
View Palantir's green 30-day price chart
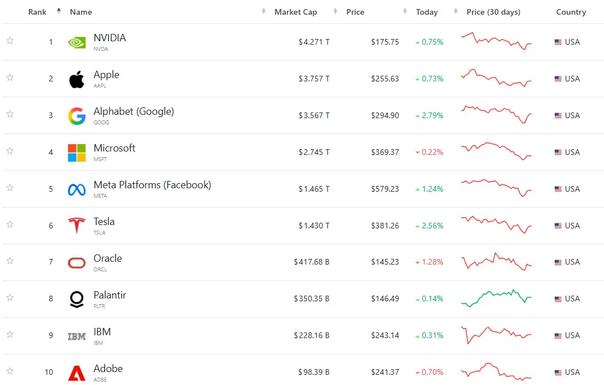click(496, 297)
